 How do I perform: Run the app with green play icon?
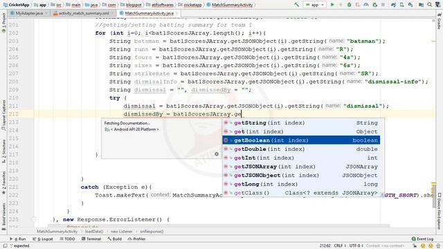tap(332, 5)
